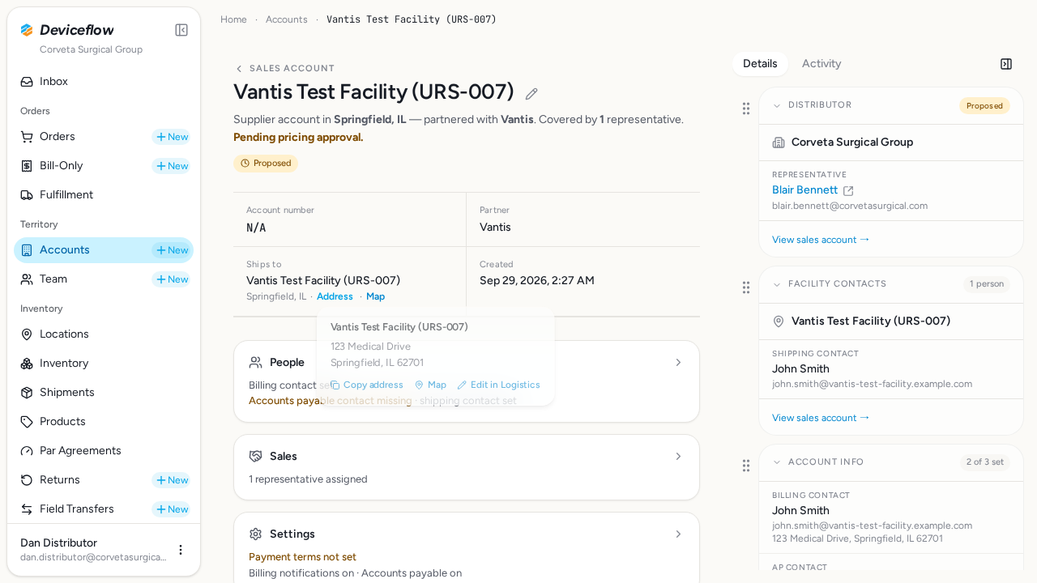
Task: Click View sales account under Distributor
Action: [x=821, y=240]
